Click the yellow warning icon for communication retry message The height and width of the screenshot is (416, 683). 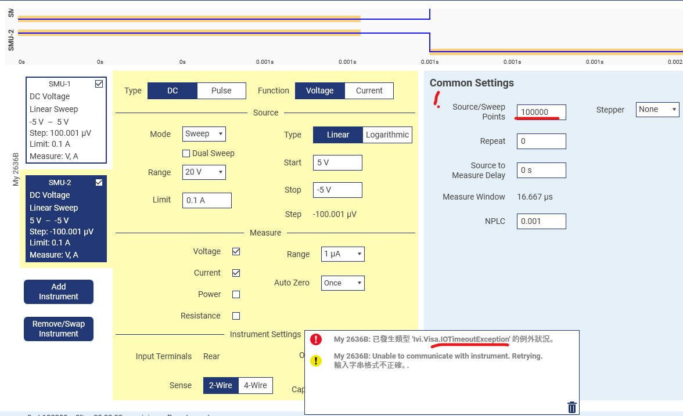[316, 360]
